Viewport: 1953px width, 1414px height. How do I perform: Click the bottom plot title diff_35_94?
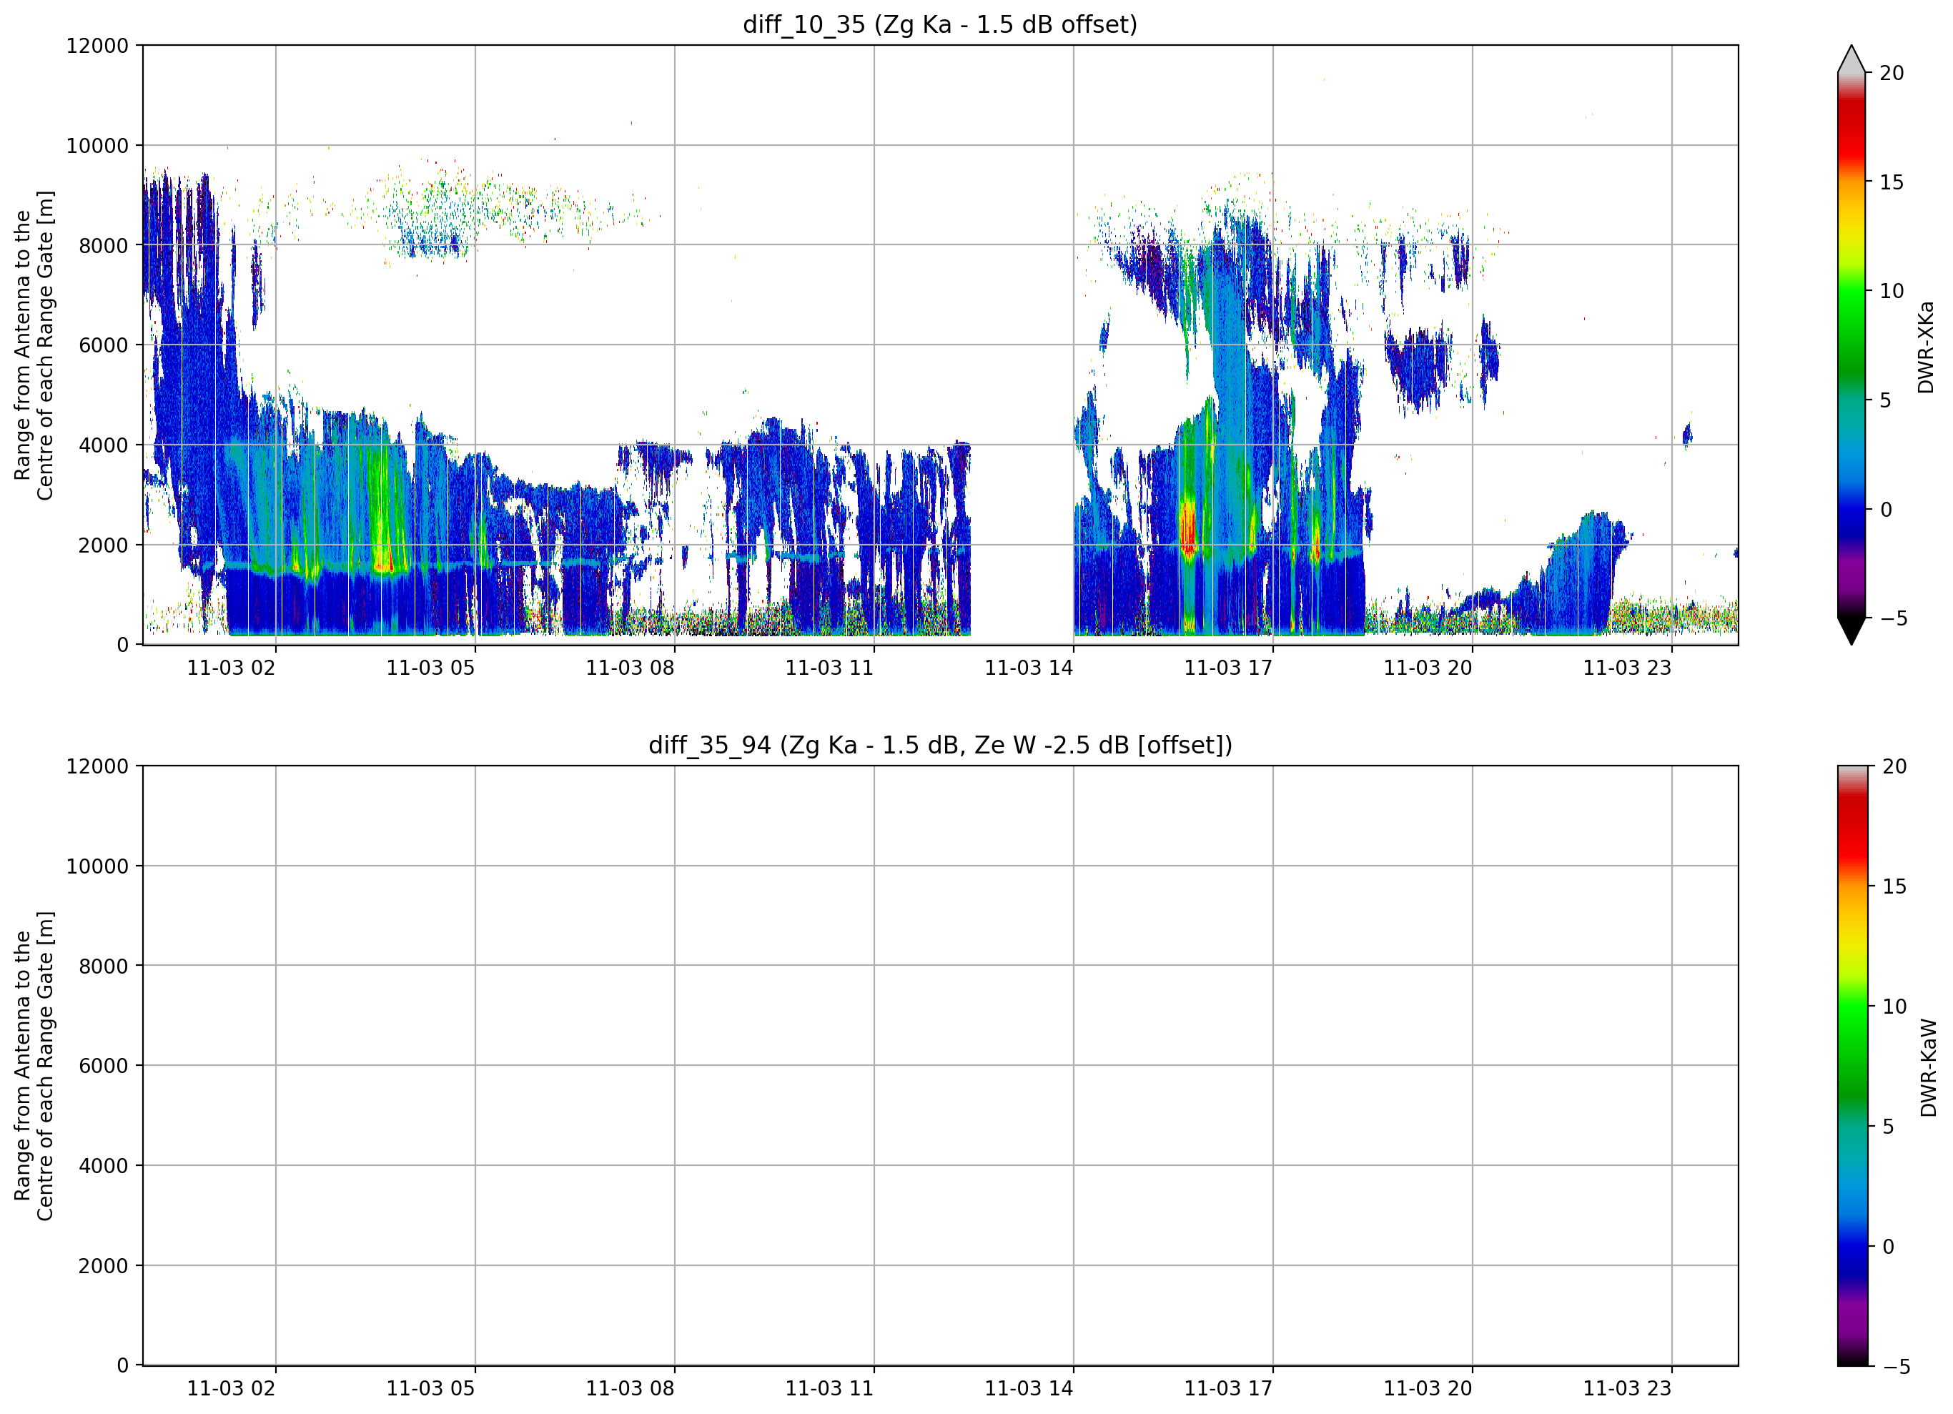(x=939, y=745)
